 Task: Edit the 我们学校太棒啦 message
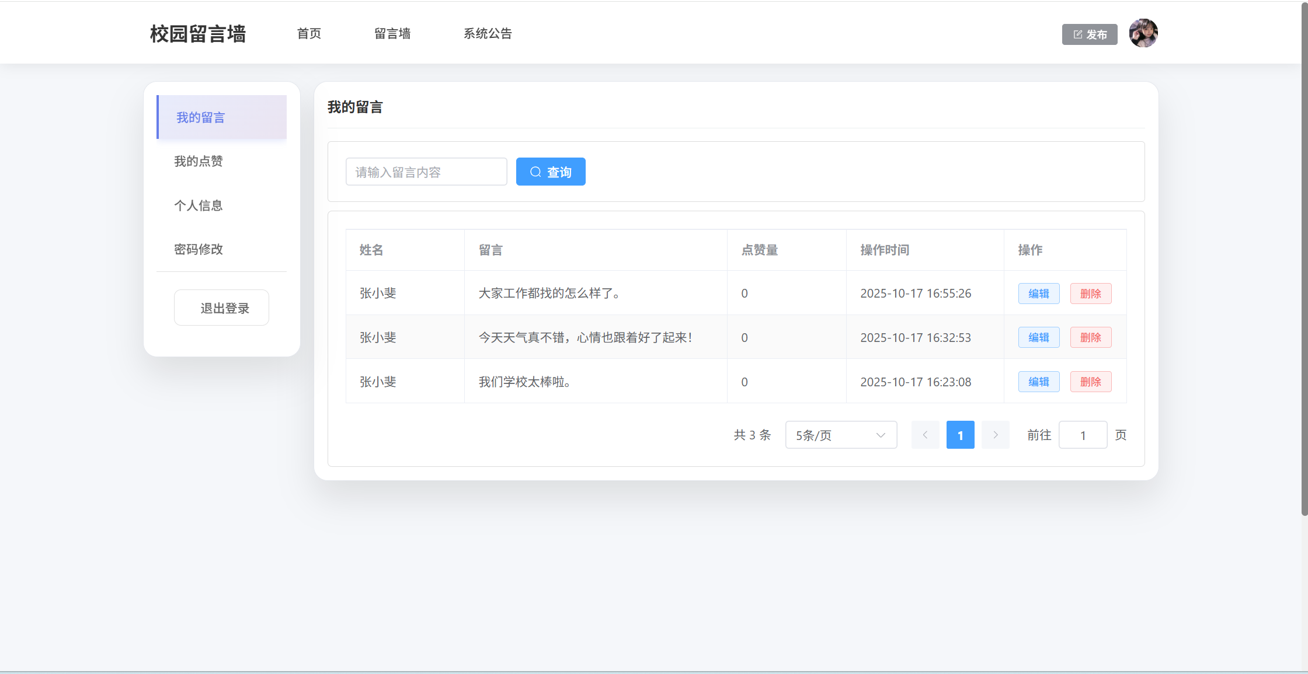coord(1038,382)
